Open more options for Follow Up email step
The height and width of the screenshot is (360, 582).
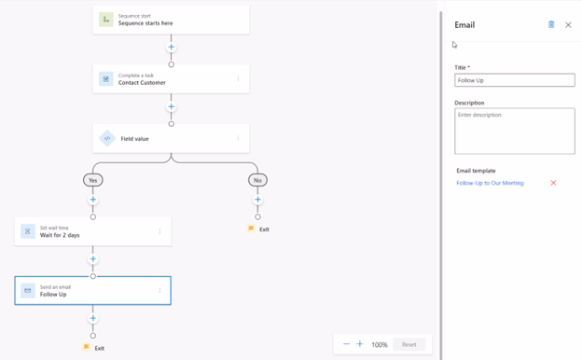[160, 291]
